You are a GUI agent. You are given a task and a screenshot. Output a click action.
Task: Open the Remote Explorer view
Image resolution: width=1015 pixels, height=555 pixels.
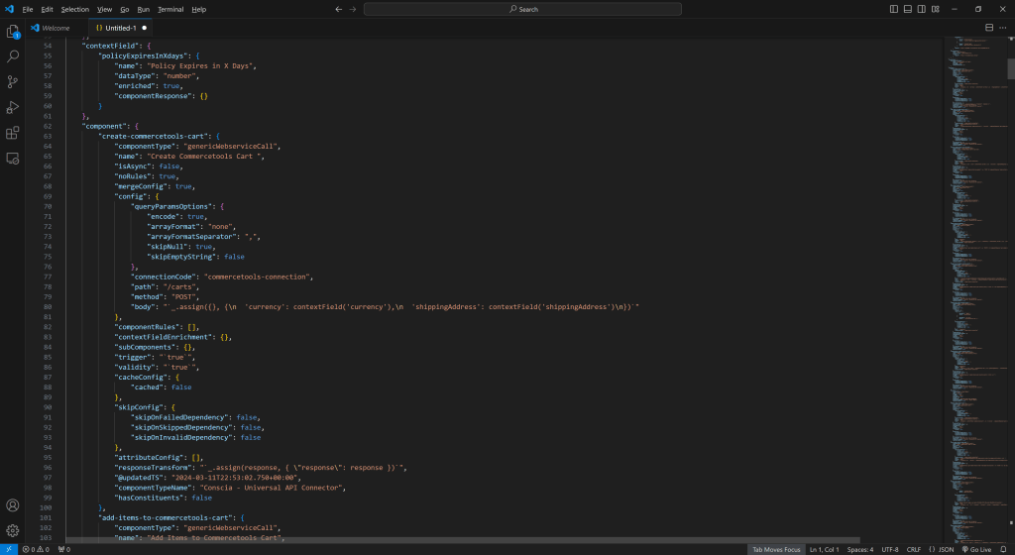[x=12, y=159]
